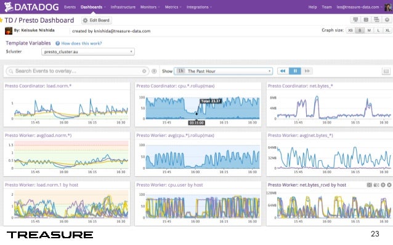This screenshot has width=393, height=245.
Task: Focus the 'Search Events to overlay' field
Action: (78, 71)
